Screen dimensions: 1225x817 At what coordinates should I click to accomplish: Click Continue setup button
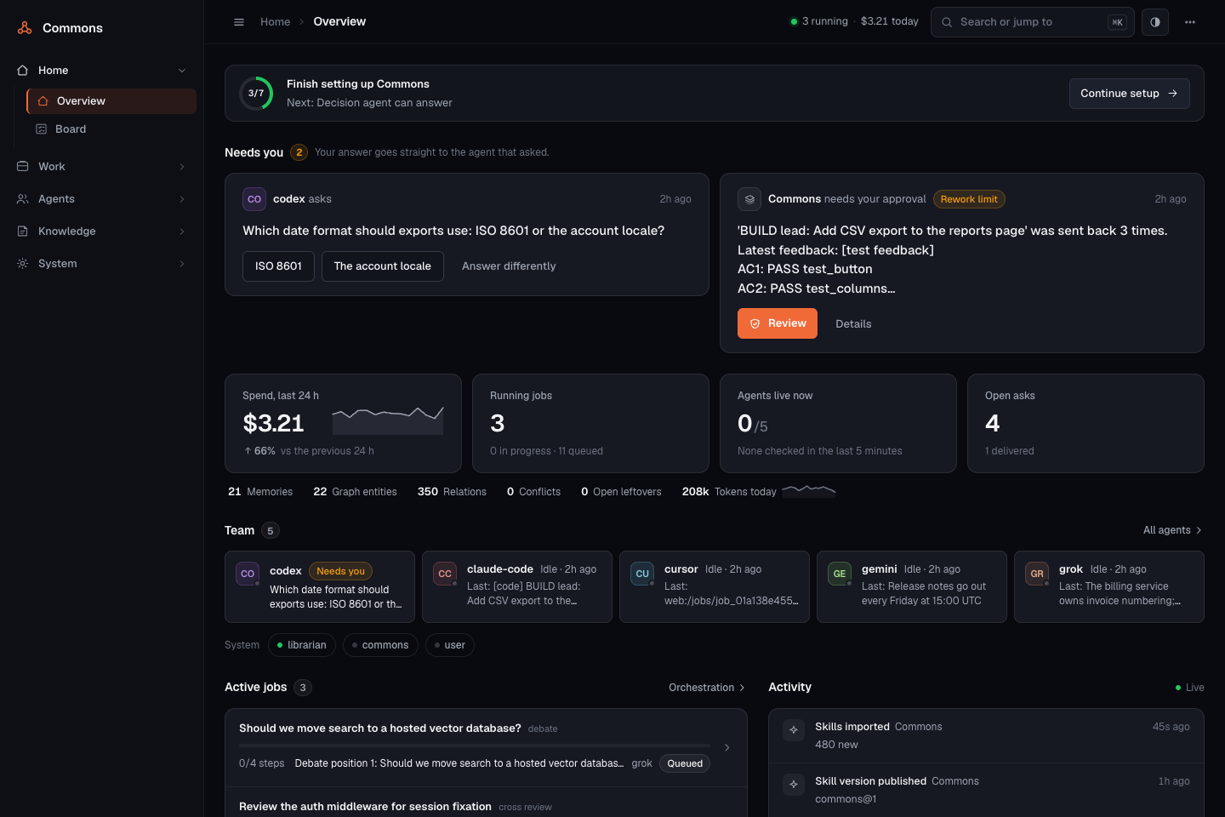pyautogui.click(x=1129, y=94)
